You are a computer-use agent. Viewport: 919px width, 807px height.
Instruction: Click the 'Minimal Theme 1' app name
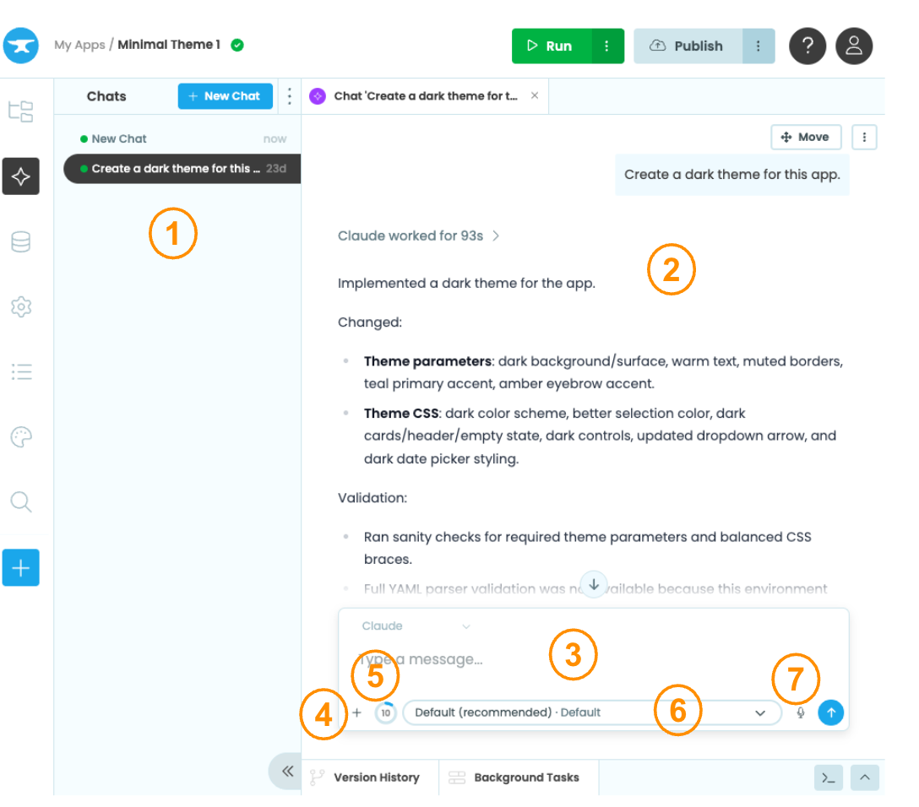(169, 45)
